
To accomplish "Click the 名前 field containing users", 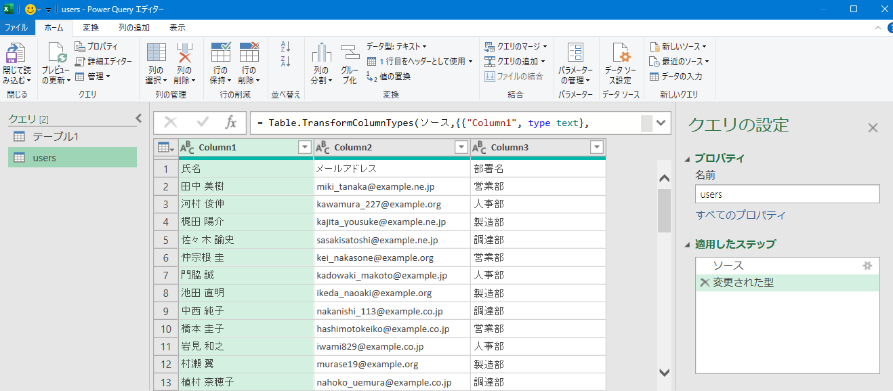I will click(787, 194).
